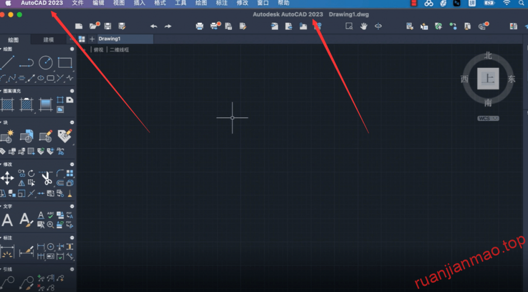Select the Ellipse tool
Viewport: 528px width, 292px height.
tap(41, 78)
